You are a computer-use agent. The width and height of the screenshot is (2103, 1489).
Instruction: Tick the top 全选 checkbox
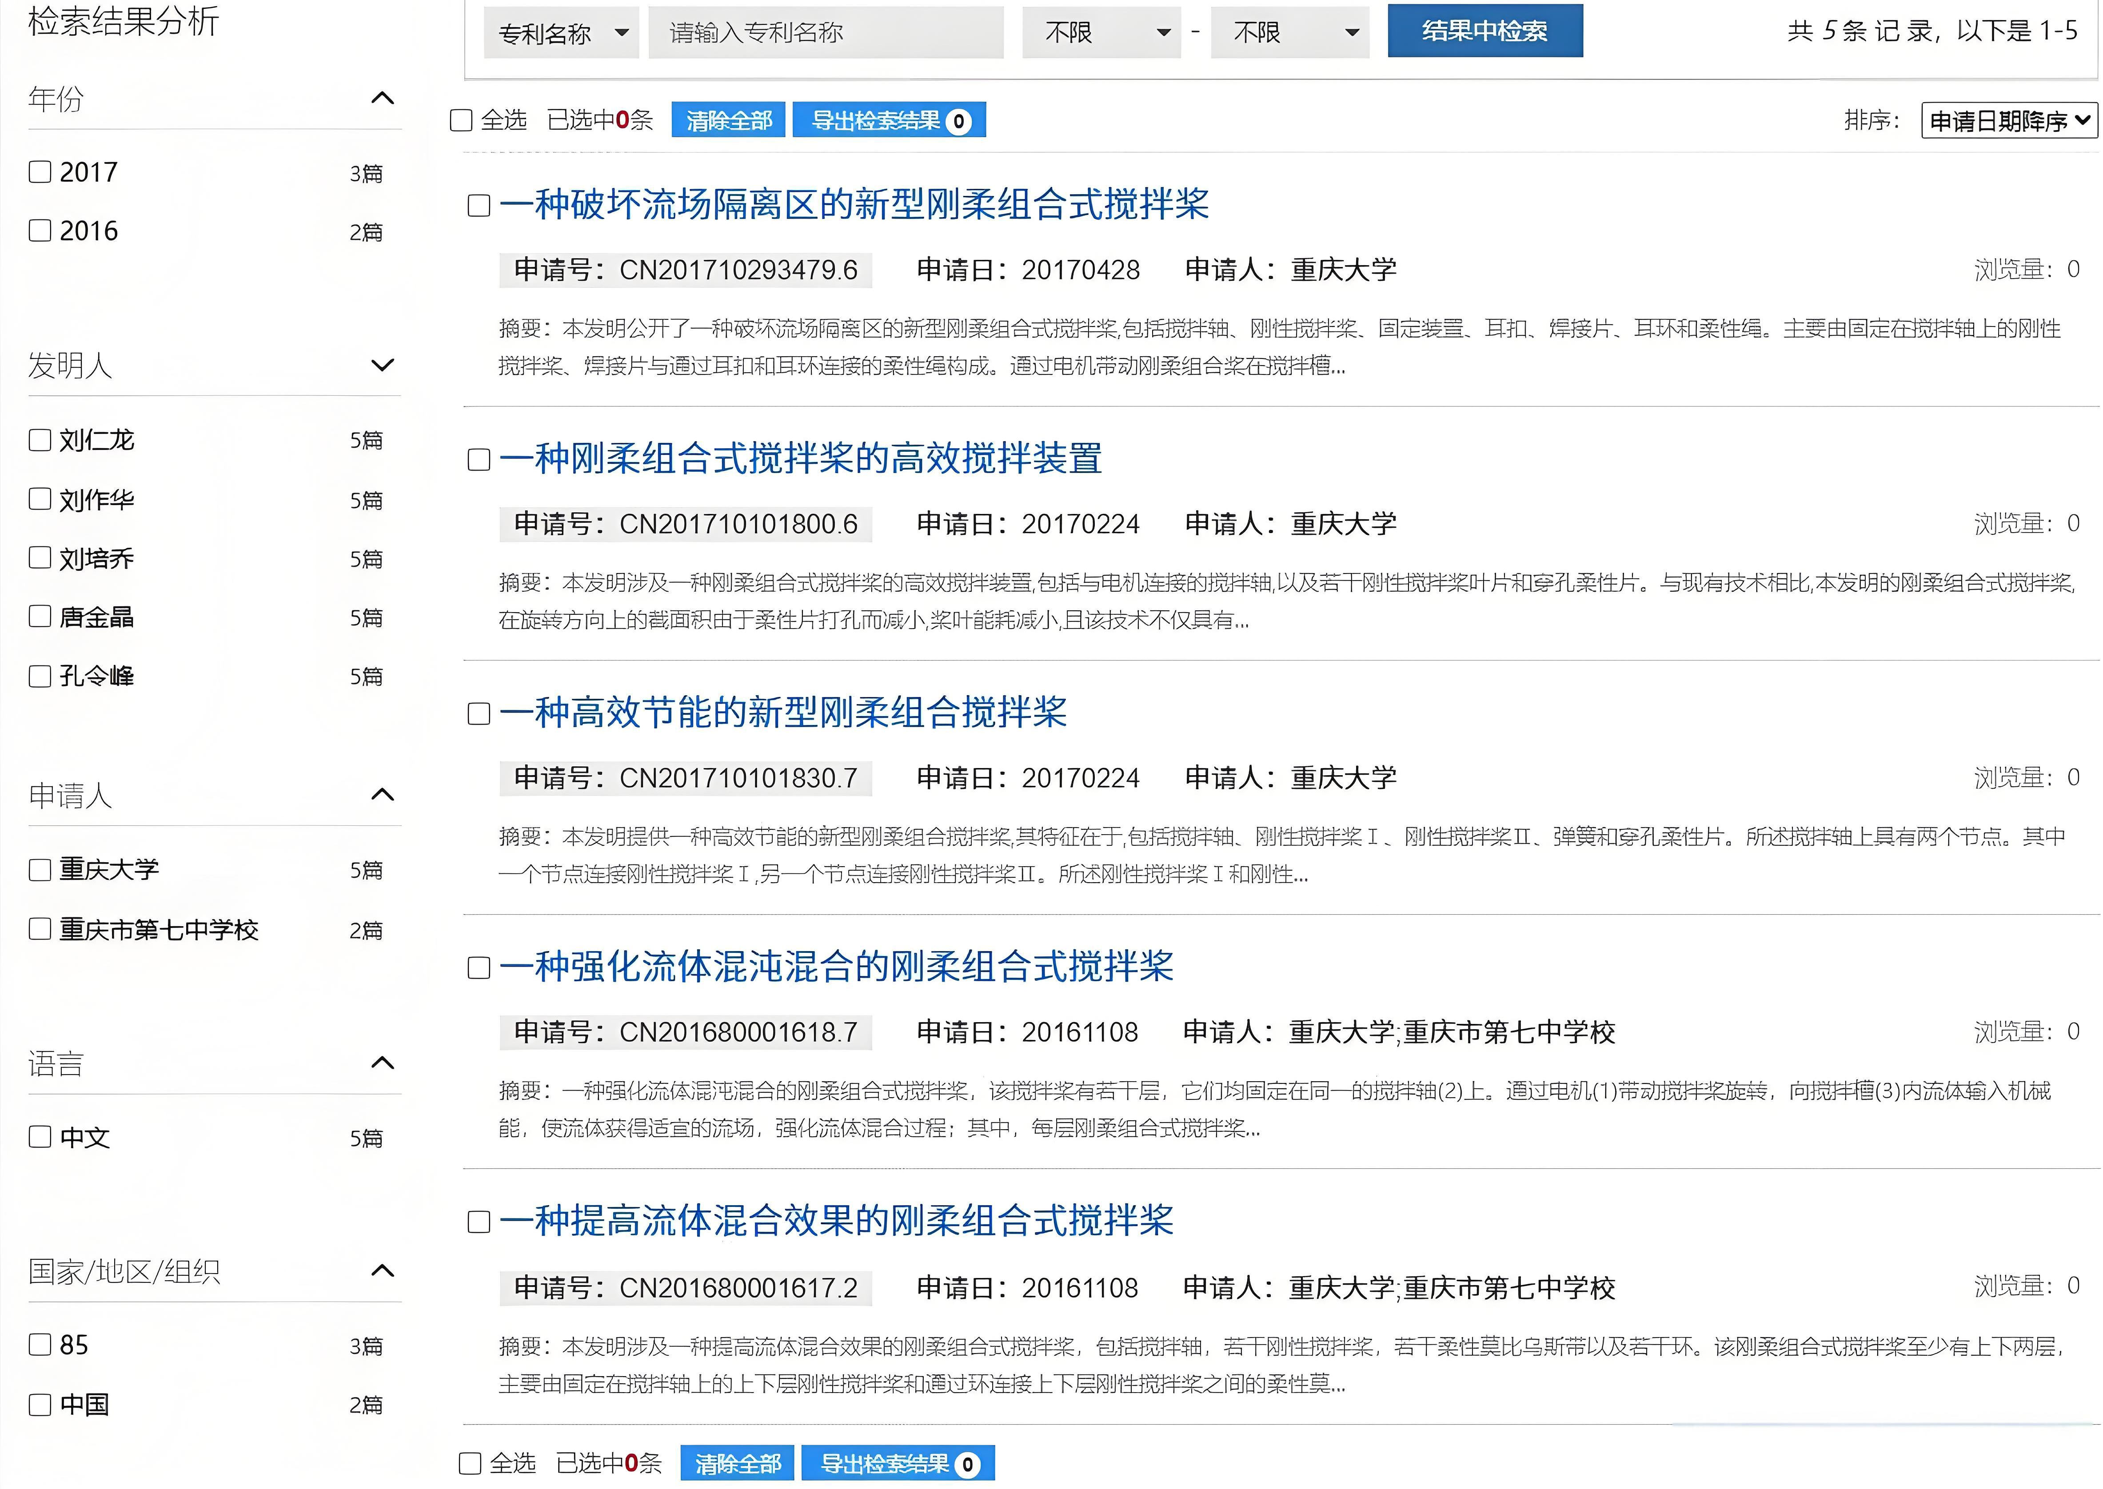click(461, 120)
